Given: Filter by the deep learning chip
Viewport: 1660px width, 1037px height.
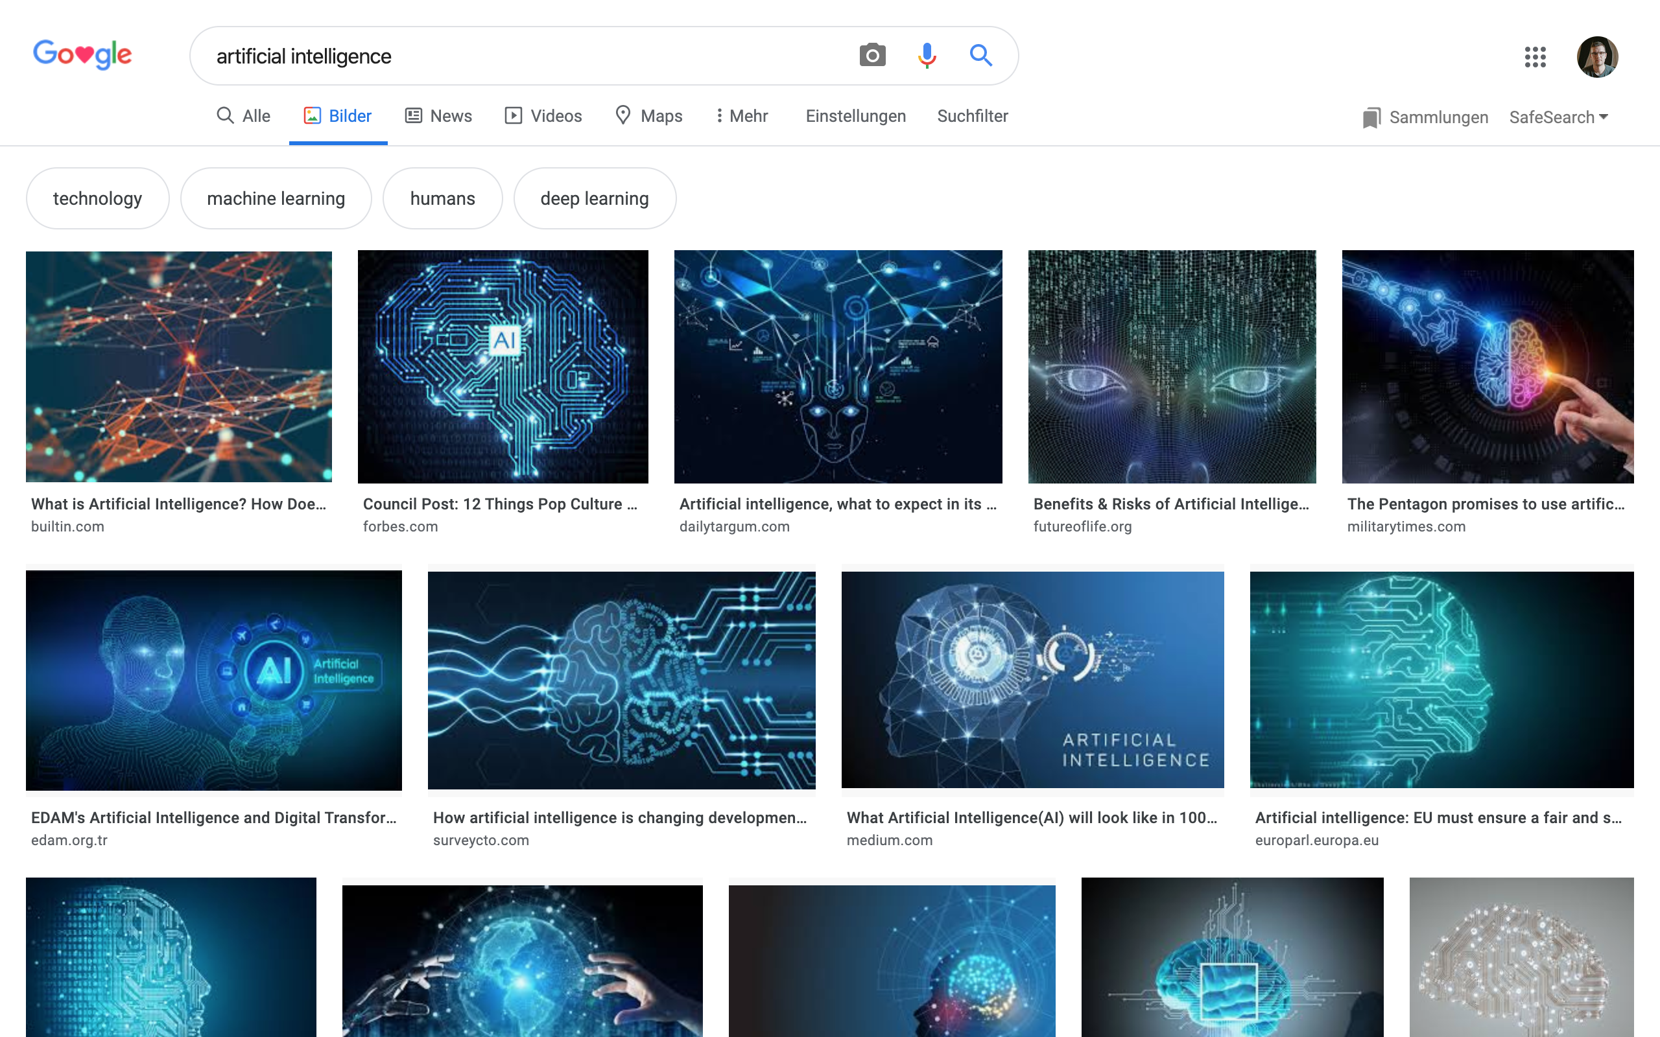Looking at the screenshot, I should (x=595, y=198).
